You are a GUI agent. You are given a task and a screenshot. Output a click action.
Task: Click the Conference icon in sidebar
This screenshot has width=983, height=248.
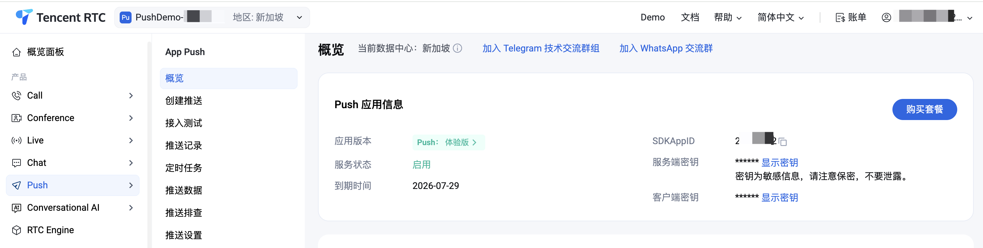pos(17,118)
